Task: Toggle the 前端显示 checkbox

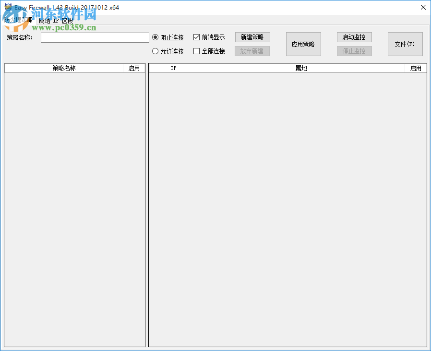Action: click(195, 37)
